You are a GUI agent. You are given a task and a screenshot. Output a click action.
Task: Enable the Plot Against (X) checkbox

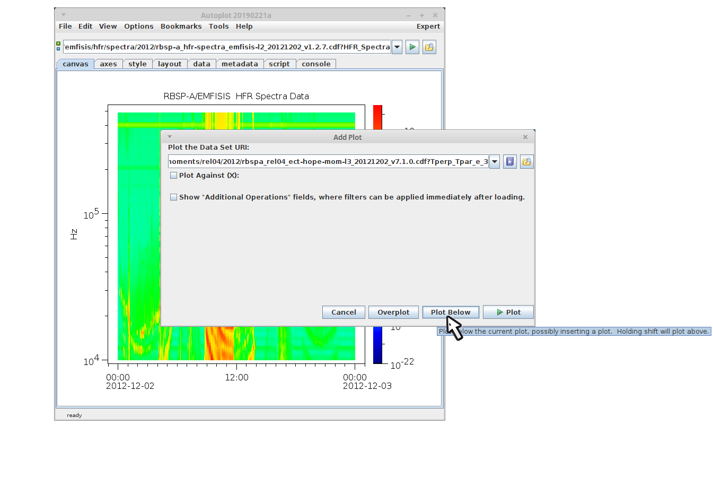173,176
